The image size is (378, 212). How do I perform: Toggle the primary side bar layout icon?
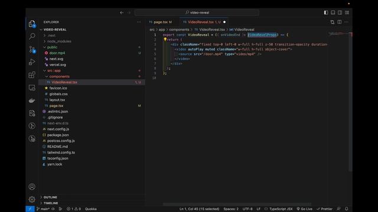[x=326, y=12]
